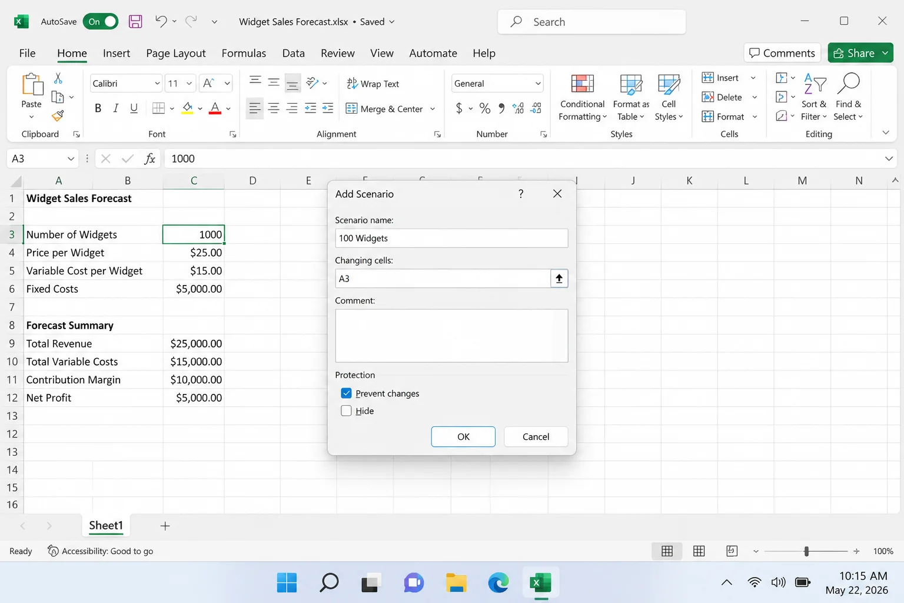The width and height of the screenshot is (904, 603).
Task: Click the Scenario name input field
Action: pos(451,238)
